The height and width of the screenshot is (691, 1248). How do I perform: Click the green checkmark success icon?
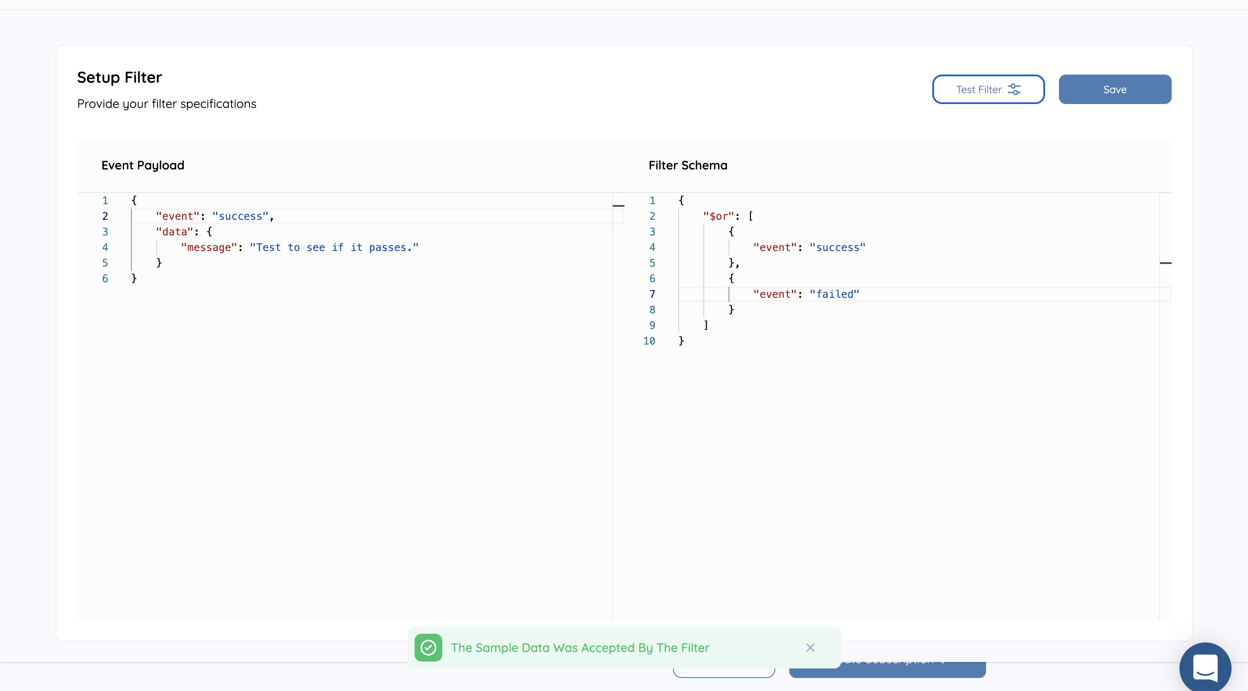tap(428, 647)
